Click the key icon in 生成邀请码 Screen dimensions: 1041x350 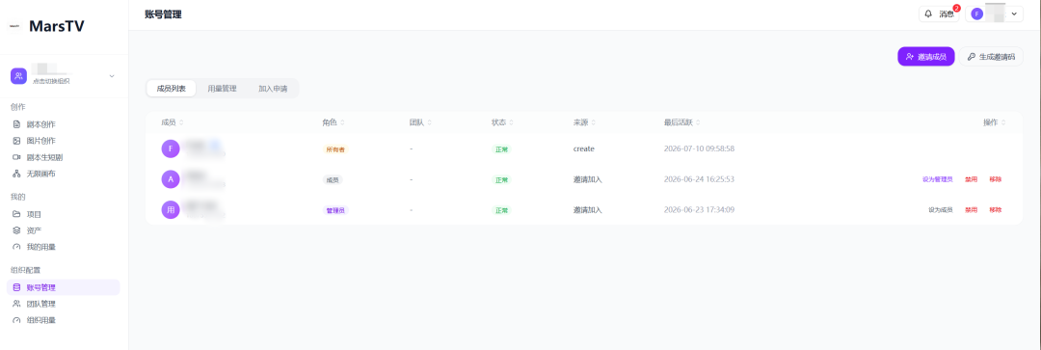coord(972,57)
